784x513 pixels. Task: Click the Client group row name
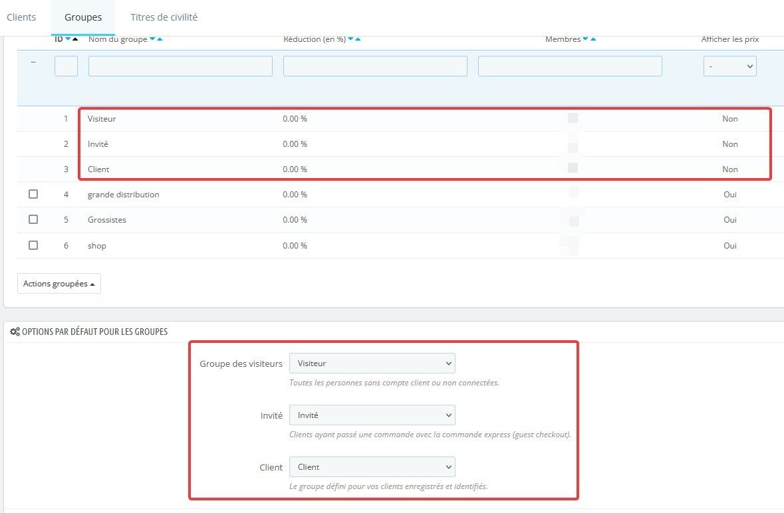(x=98, y=169)
